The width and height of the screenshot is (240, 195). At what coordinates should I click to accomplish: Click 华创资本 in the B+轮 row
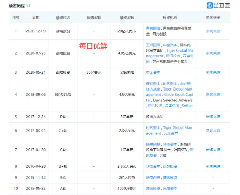153,166
